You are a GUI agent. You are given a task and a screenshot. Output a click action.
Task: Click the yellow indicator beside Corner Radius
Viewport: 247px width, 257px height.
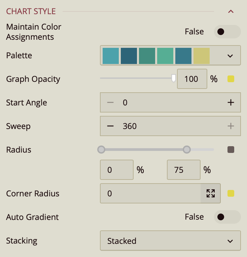pos(231,193)
